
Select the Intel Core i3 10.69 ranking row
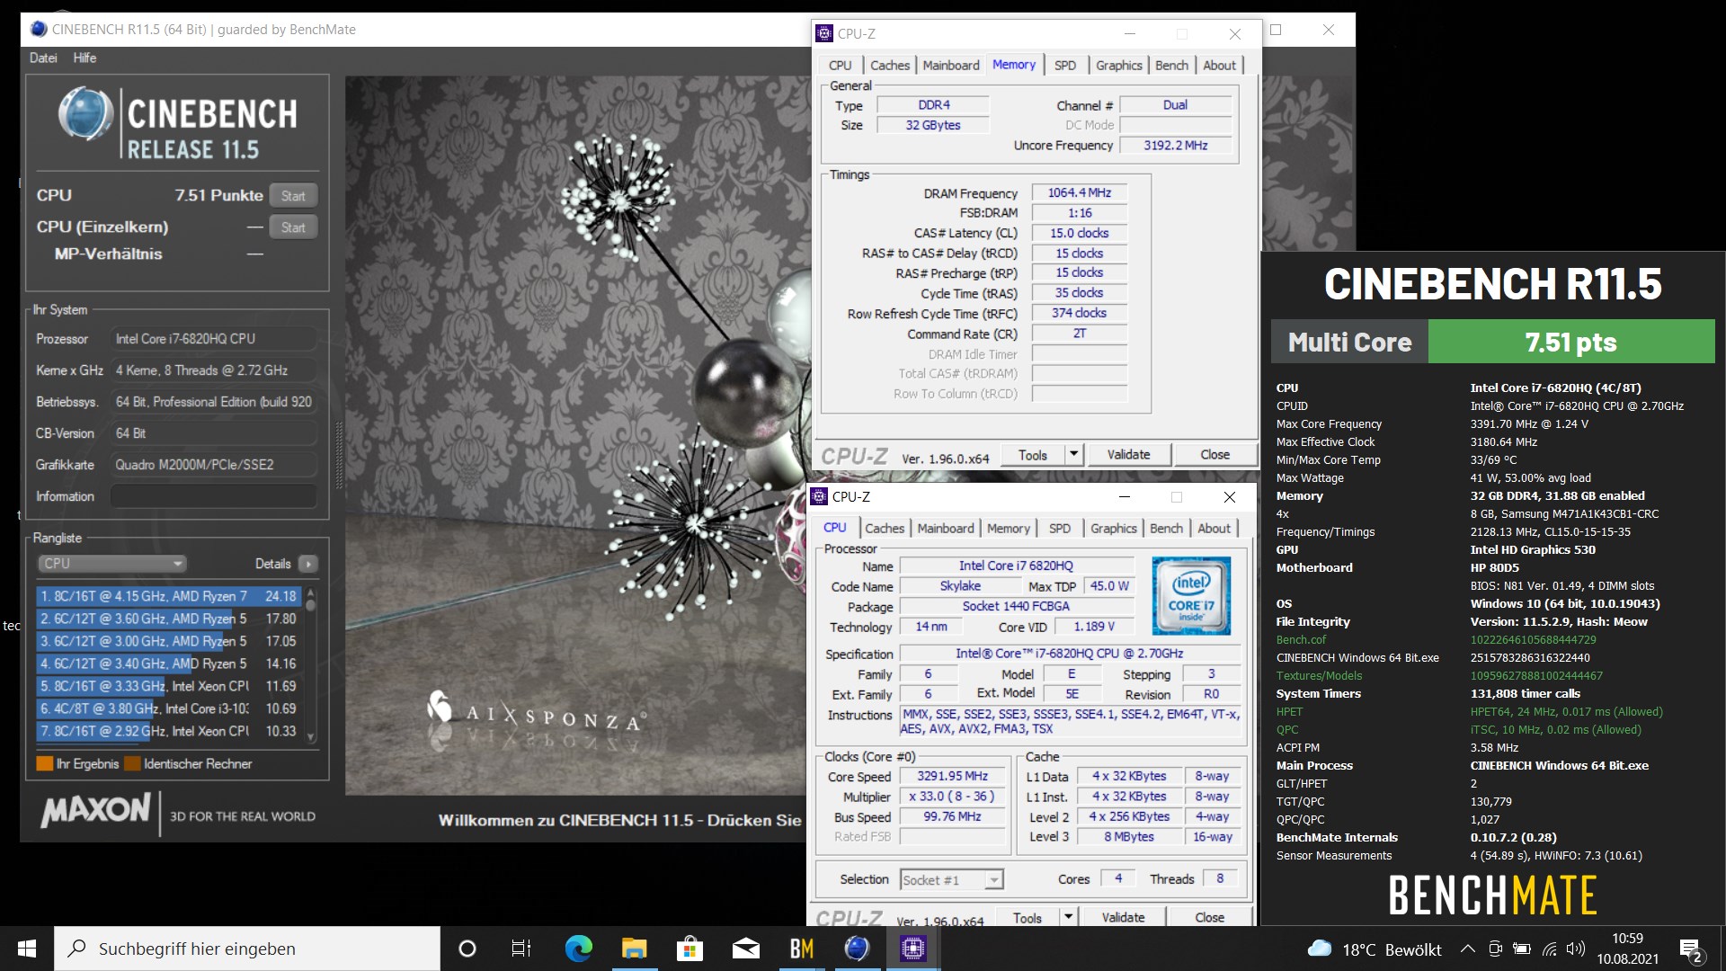pos(170,708)
